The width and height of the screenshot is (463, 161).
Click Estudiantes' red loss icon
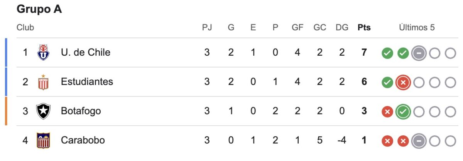(x=403, y=82)
